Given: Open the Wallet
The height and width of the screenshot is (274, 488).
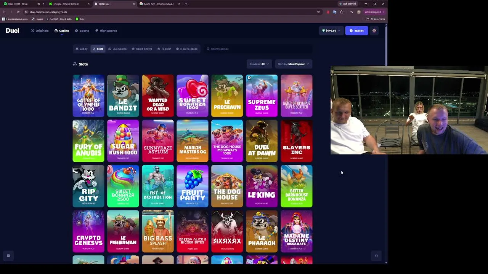Looking at the screenshot, I should coord(356,30).
